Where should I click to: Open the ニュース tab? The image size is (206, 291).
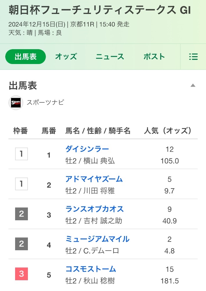click(x=110, y=57)
